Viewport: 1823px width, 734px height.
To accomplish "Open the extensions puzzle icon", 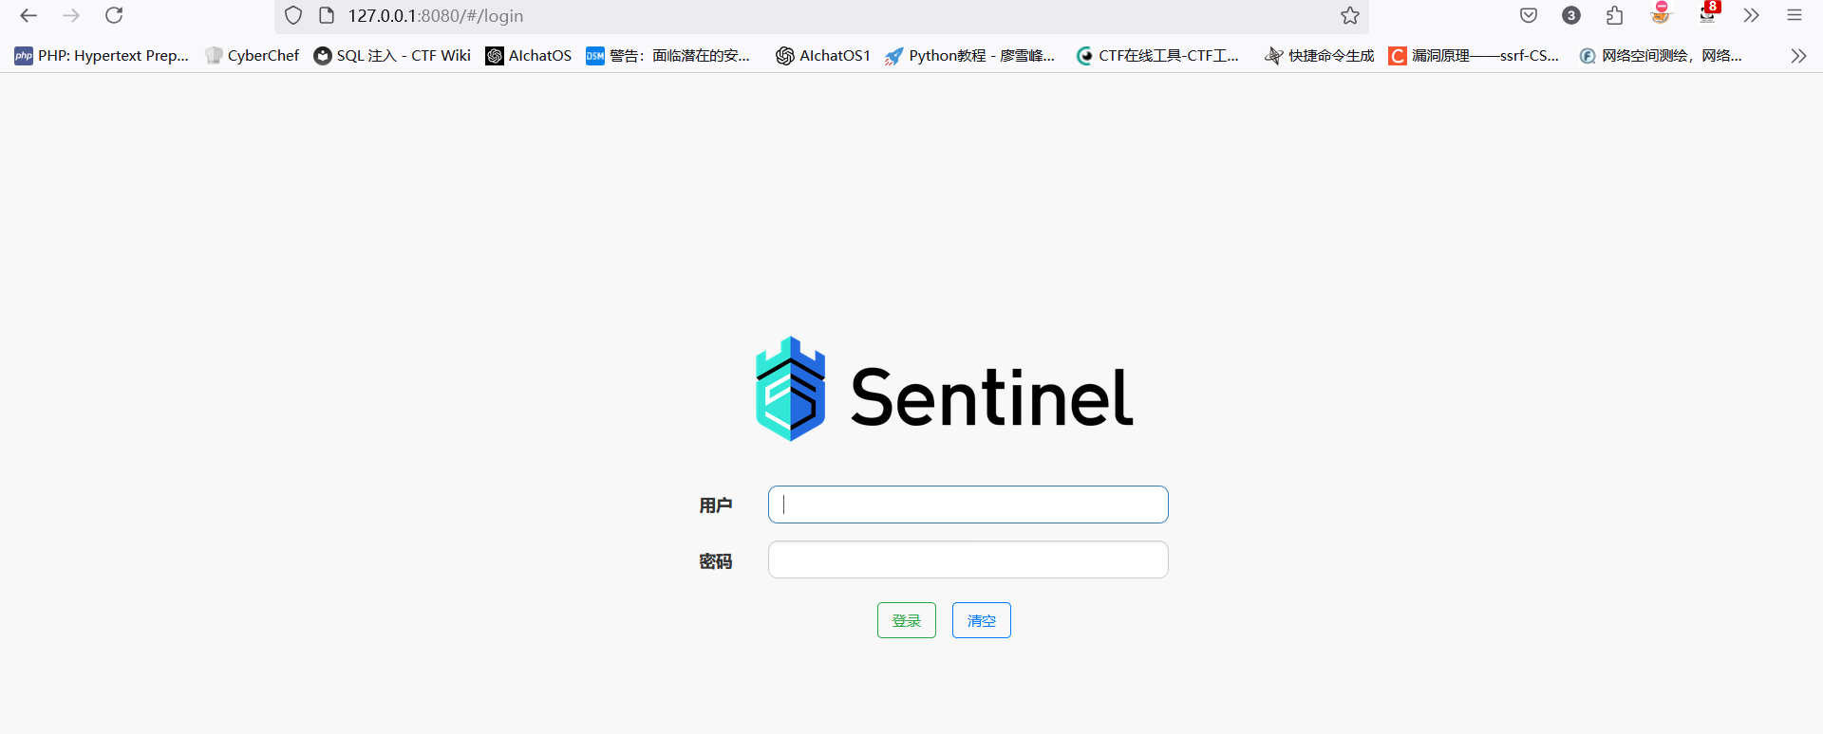I will (x=1614, y=15).
